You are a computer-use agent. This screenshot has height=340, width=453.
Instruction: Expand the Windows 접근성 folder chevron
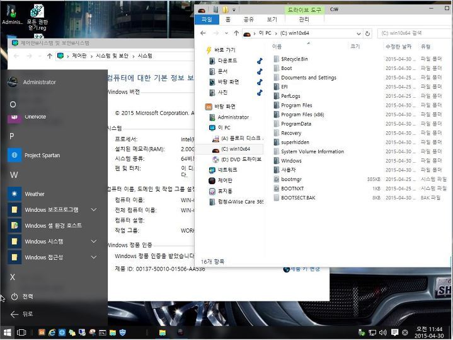tap(94, 257)
